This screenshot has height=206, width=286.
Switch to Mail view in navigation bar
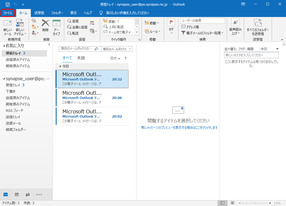click(6, 195)
